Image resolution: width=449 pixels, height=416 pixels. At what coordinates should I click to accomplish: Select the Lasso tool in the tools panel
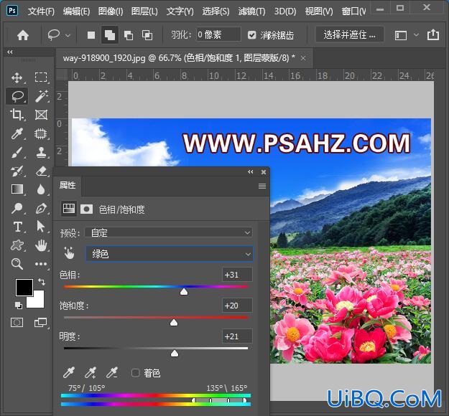pyautogui.click(x=17, y=96)
